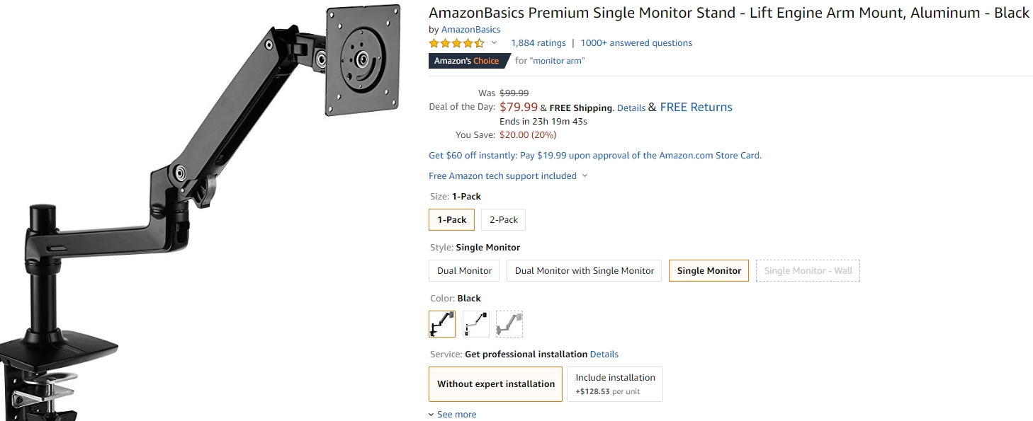The image size is (1033, 421).
Task: Select the second black-and-white color swatch
Action: (476, 324)
